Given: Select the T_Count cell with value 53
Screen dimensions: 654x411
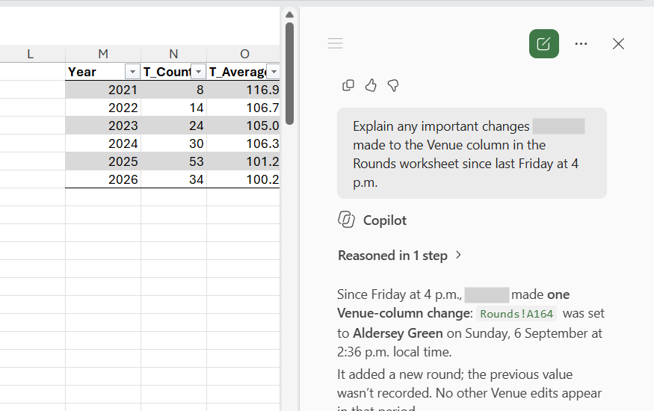Looking at the screenshot, I should point(173,161).
